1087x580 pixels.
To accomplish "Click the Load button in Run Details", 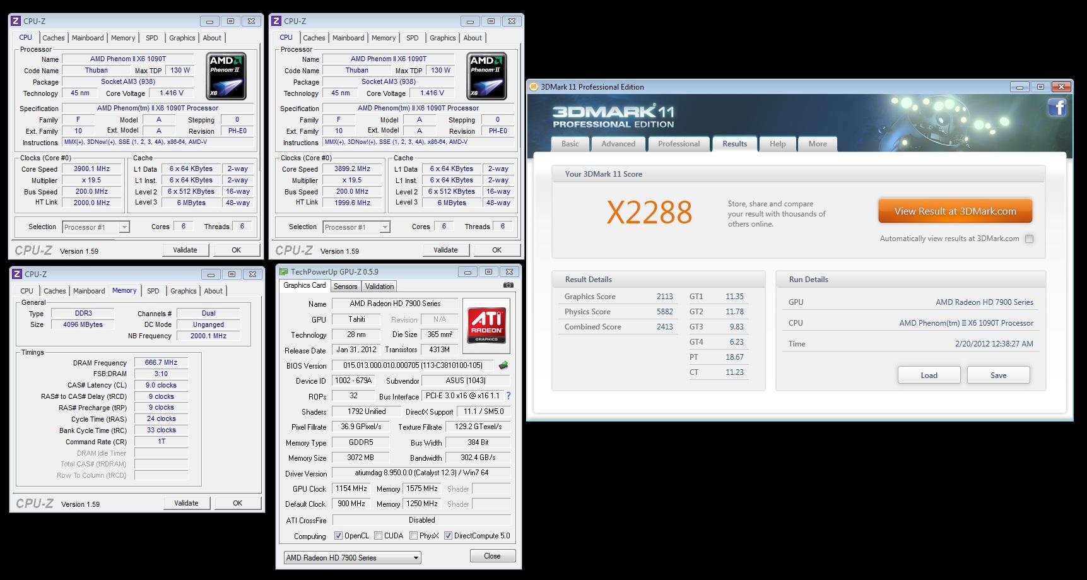I will [x=929, y=375].
